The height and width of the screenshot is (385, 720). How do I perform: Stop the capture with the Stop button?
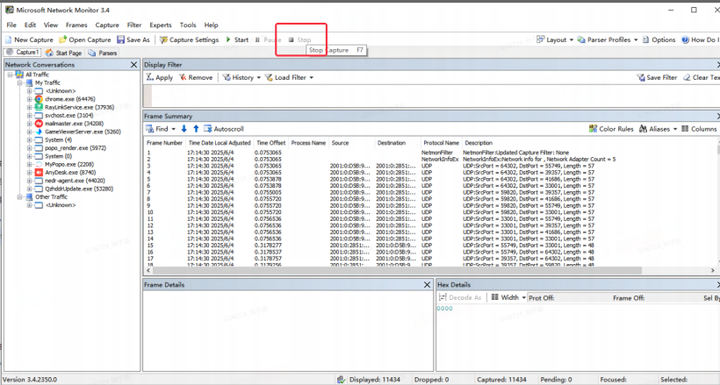(x=299, y=40)
